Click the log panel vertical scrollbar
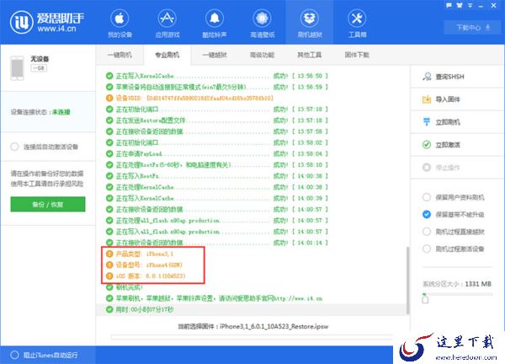505x364 pixels. point(408,280)
